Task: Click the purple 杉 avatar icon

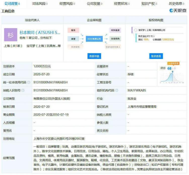Action: click(11, 35)
